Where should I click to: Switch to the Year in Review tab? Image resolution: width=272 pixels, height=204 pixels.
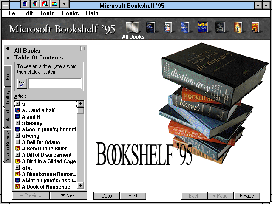point(8,147)
